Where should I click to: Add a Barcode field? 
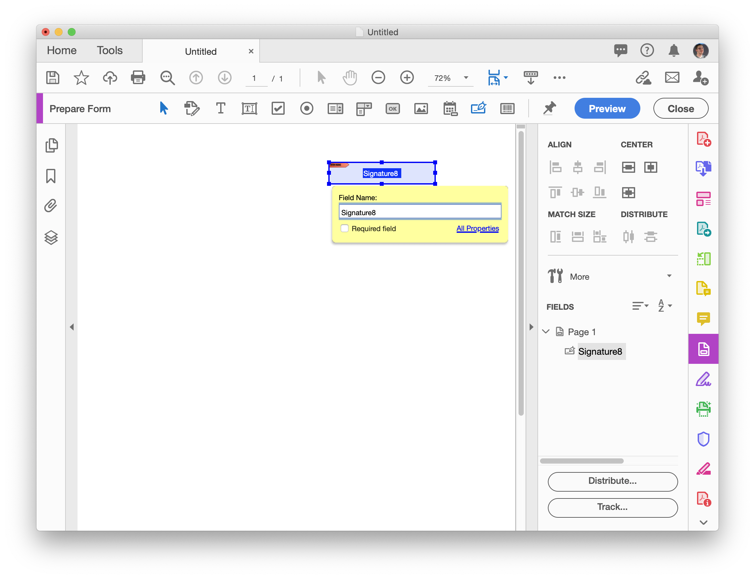pyautogui.click(x=507, y=108)
